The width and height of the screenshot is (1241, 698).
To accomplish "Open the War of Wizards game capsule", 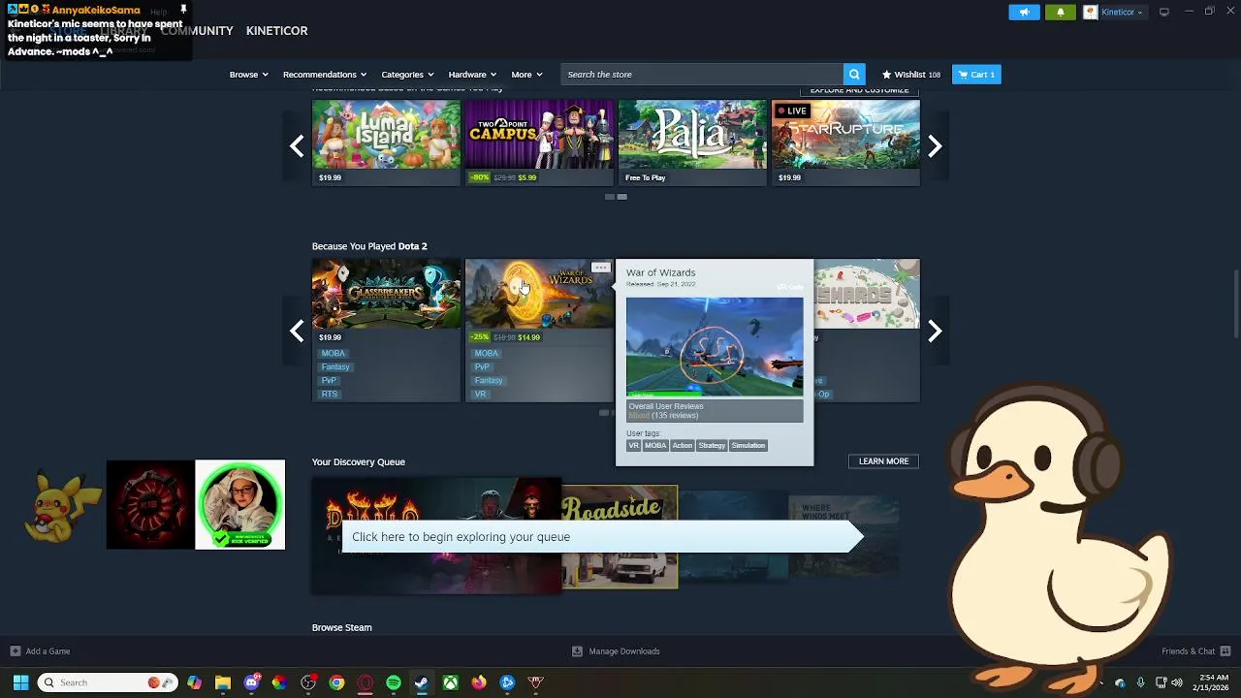I will click(x=539, y=294).
